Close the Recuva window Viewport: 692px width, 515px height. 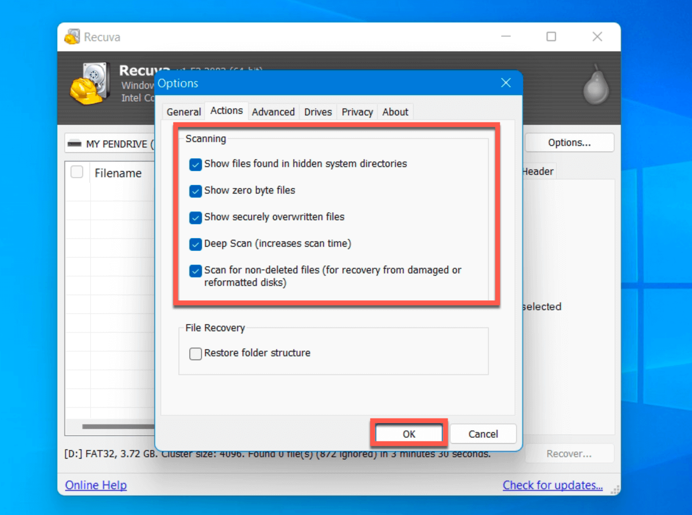point(597,36)
